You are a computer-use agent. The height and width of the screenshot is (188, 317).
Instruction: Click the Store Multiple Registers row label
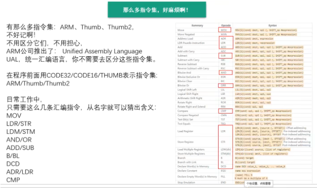coord(191,154)
